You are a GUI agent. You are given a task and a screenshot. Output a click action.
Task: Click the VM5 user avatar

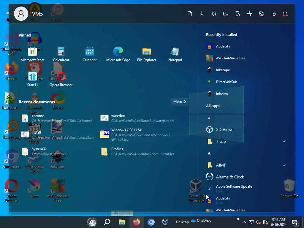21,14
